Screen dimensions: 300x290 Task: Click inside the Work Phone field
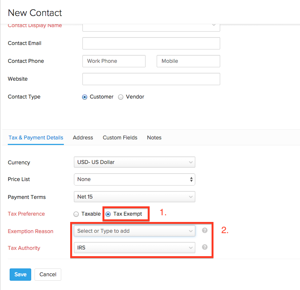point(114,61)
